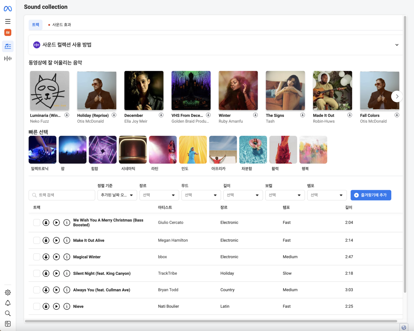
Task: Open the sound effects waveform sidebar icon
Action: tap(8, 58)
